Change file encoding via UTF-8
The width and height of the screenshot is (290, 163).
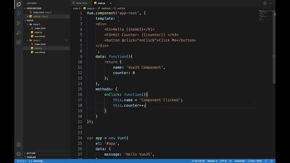coord(223,161)
